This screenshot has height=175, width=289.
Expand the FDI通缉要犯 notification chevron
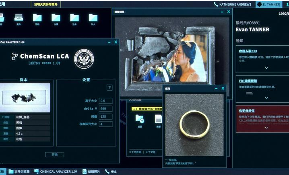tap(266, 98)
